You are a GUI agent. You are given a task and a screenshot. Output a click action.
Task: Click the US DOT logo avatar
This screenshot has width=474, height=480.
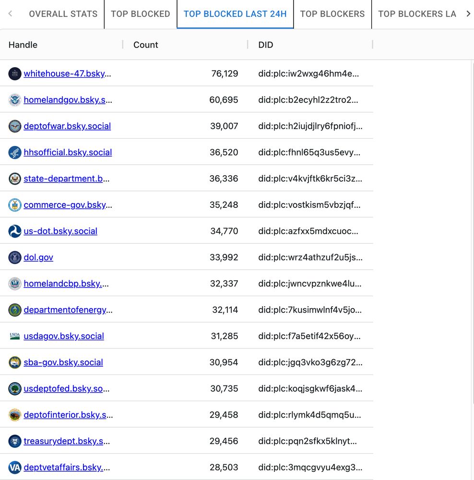tap(15, 231)
